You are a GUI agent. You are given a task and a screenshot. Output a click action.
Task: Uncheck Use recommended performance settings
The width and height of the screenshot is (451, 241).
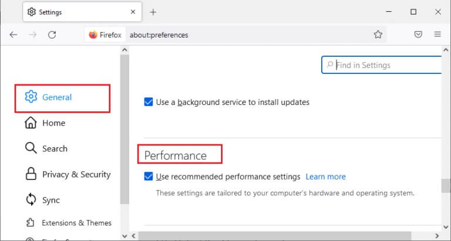coord(149,176)
